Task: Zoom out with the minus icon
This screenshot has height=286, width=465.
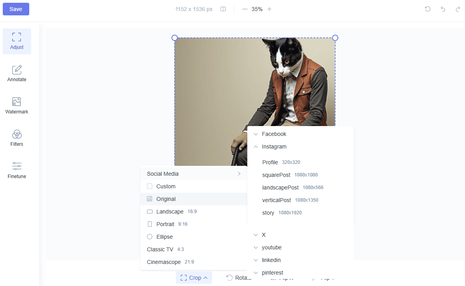Action: [245, 9]
